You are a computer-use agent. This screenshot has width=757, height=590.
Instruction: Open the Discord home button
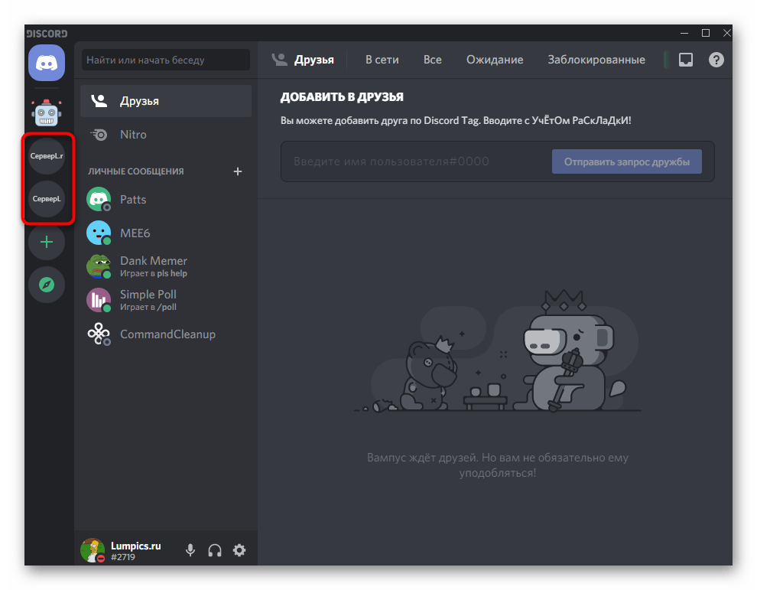coord(47,63)
